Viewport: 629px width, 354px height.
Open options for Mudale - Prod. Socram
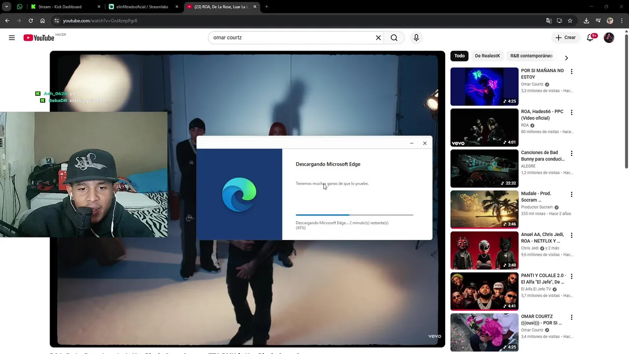[572, 195]
